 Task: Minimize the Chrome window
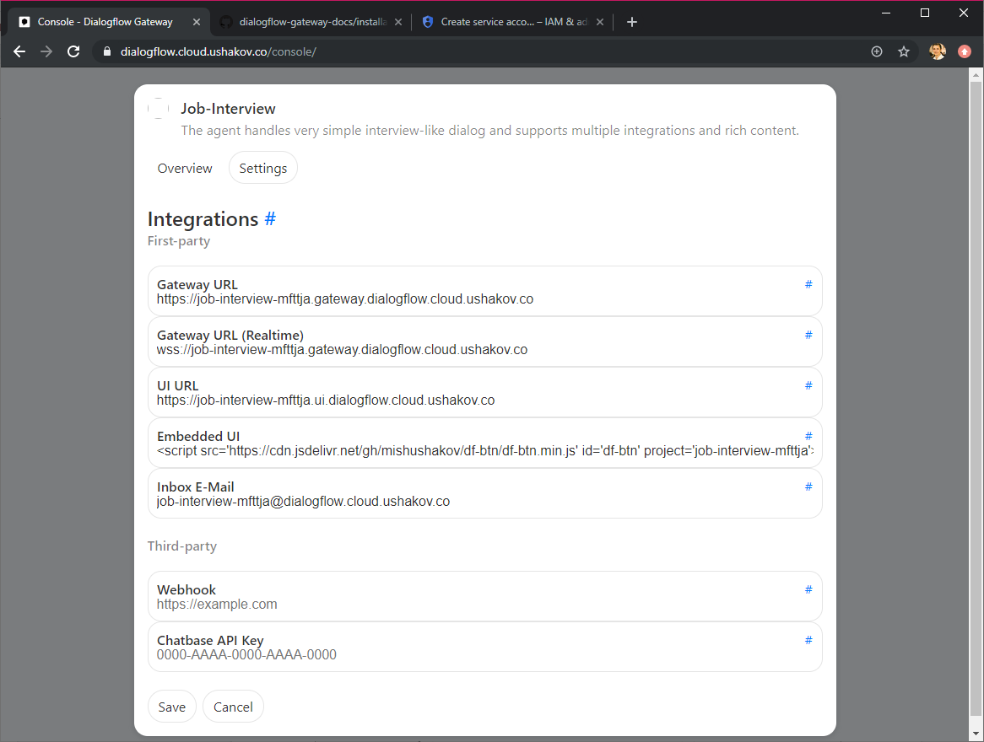pos(886,13)
